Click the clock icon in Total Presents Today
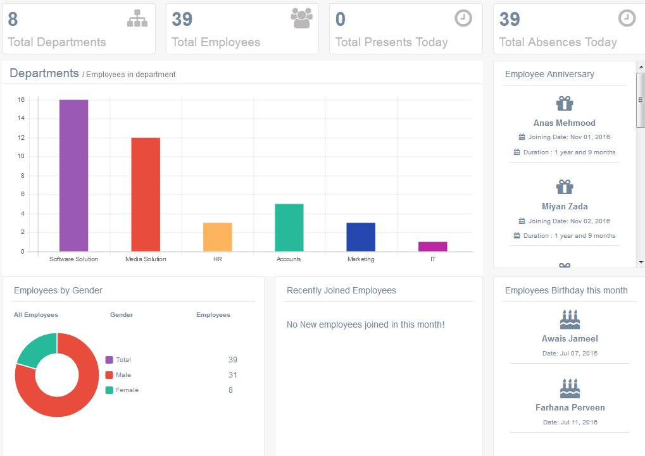Image resolution: width=645 pixels, height=456 pixels. 463,18
